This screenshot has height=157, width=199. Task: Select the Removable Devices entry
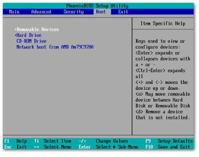(38, 29)
